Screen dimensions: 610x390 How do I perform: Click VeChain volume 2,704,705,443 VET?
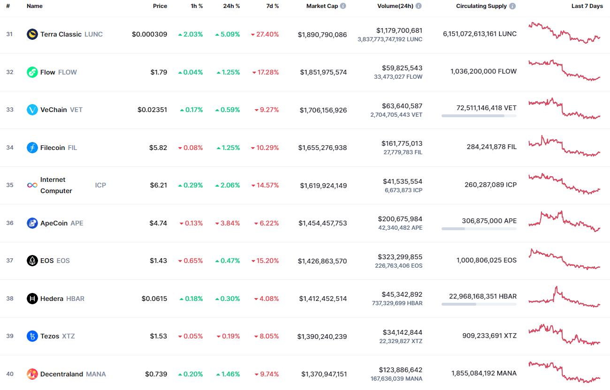(396, 115)
